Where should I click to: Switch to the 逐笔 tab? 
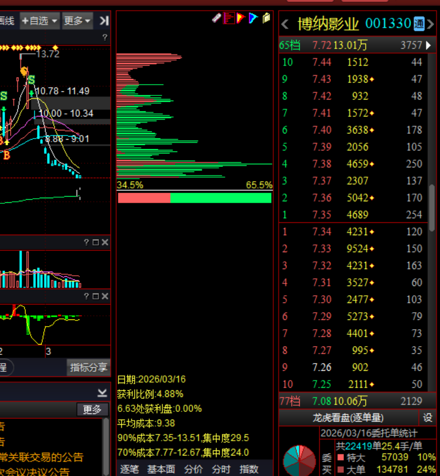(x=129, y=469)
